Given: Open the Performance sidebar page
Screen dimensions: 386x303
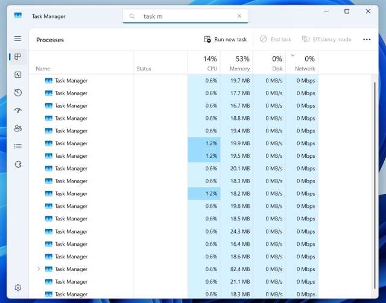Looking at the screenshot, I should tap(17, 75).
